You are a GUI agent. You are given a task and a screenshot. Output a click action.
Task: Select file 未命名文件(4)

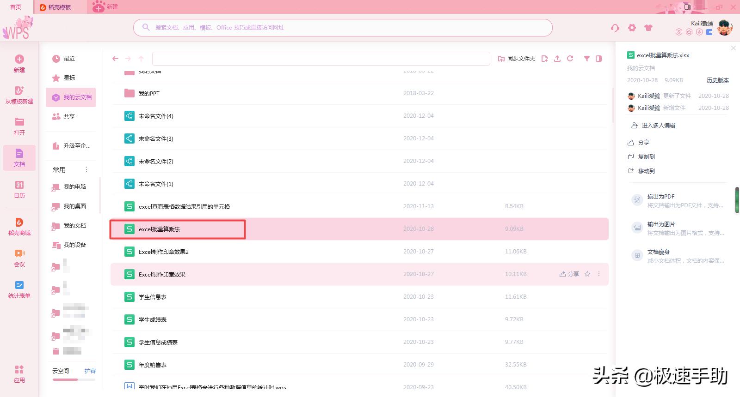click(x=359, y=116)
